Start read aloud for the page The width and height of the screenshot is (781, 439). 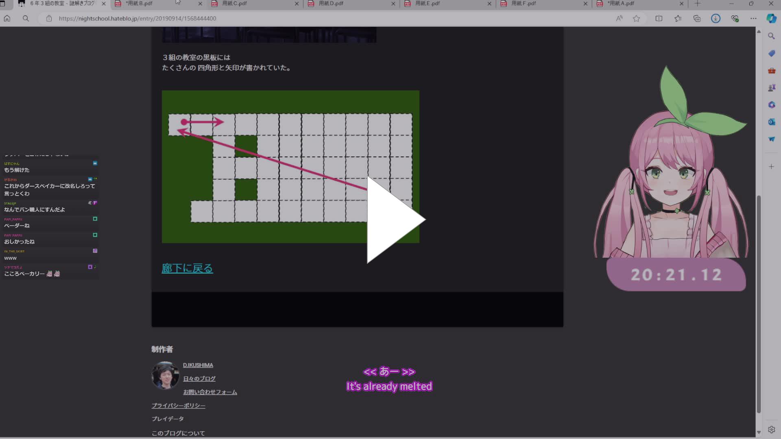click(619, 18)
